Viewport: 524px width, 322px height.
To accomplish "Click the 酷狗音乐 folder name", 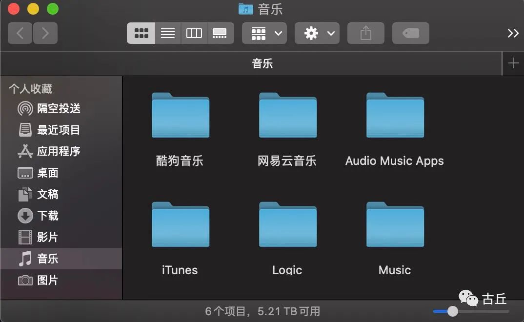I will click(180, 161).
